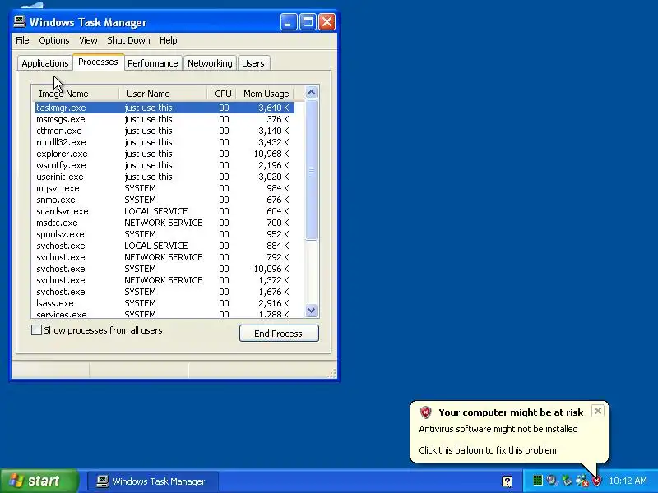
Task: Select the rundll32.exe process
Action: pyautogui.click(x=164, y=142)
